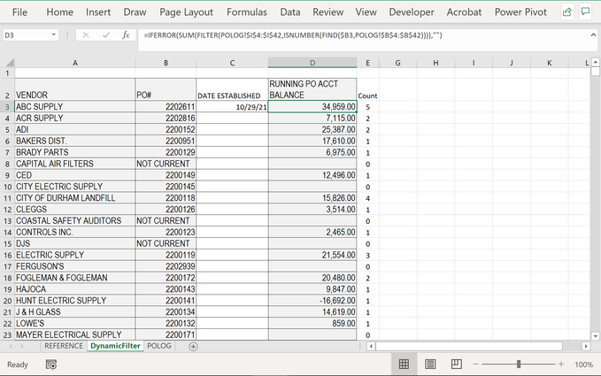Switch to Page Break Preview icon

tap(456, 364)
